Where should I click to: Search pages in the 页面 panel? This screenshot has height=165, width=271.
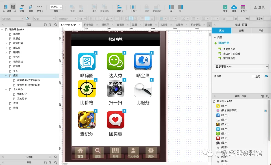point(56,25)
